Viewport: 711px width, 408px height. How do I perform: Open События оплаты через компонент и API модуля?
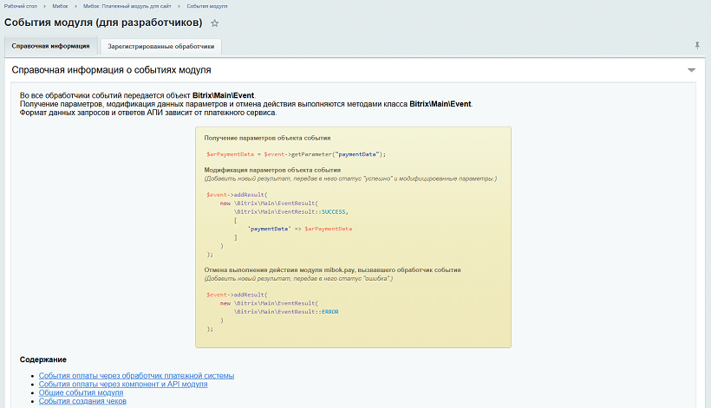[x=123, y=385]
